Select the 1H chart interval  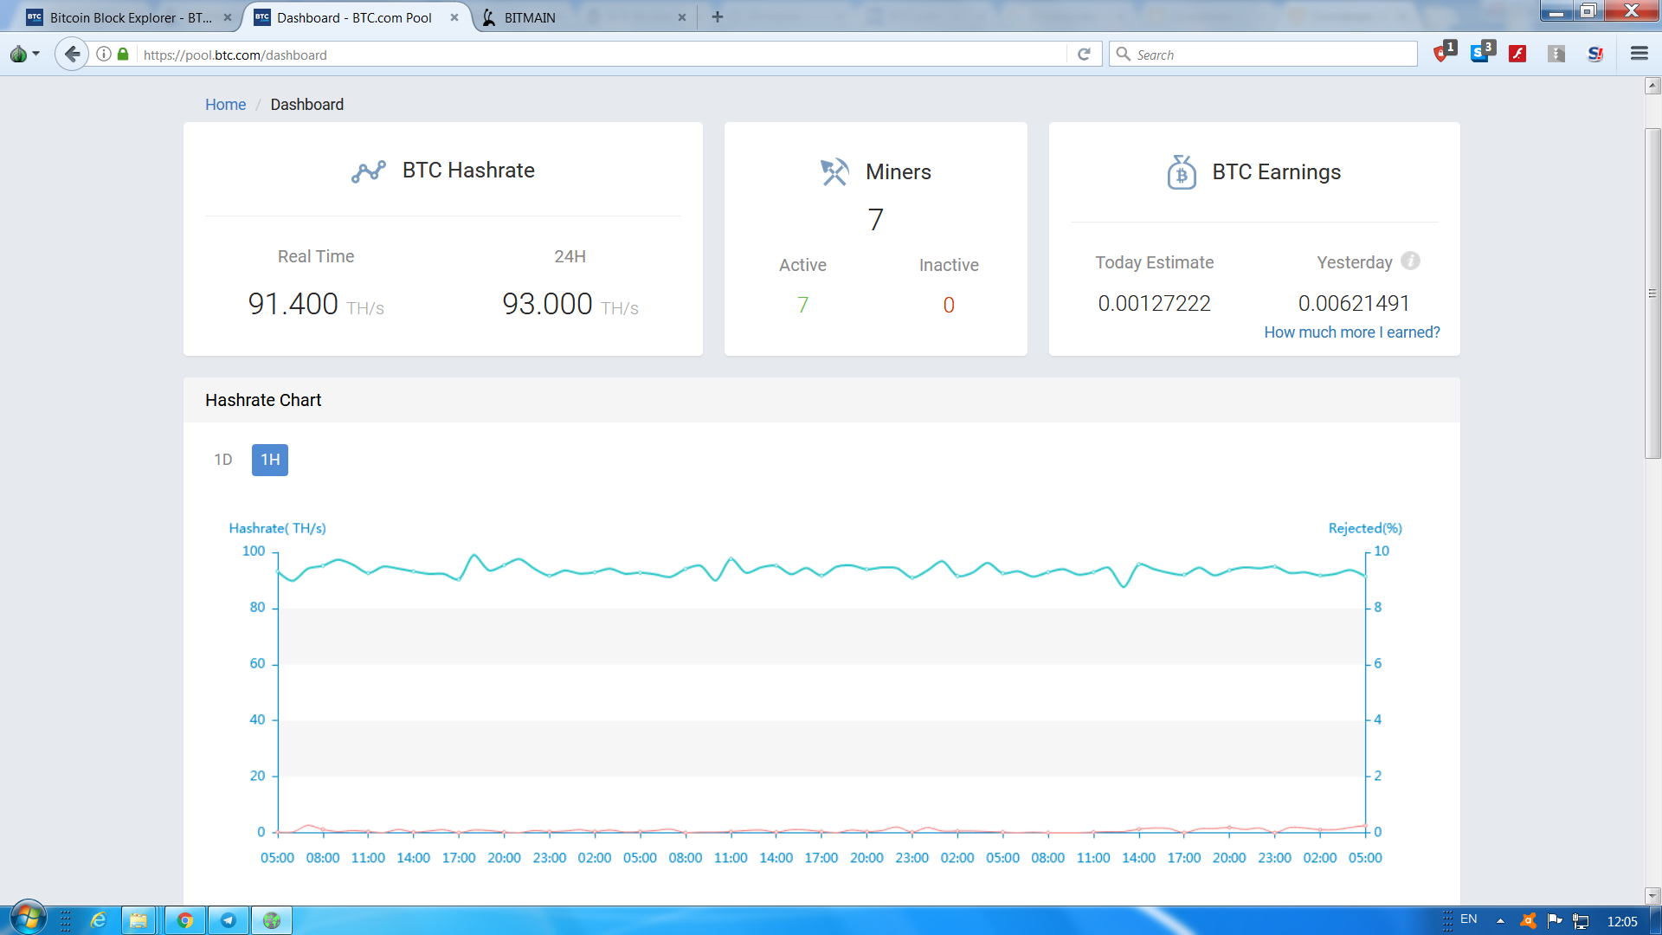270,460
